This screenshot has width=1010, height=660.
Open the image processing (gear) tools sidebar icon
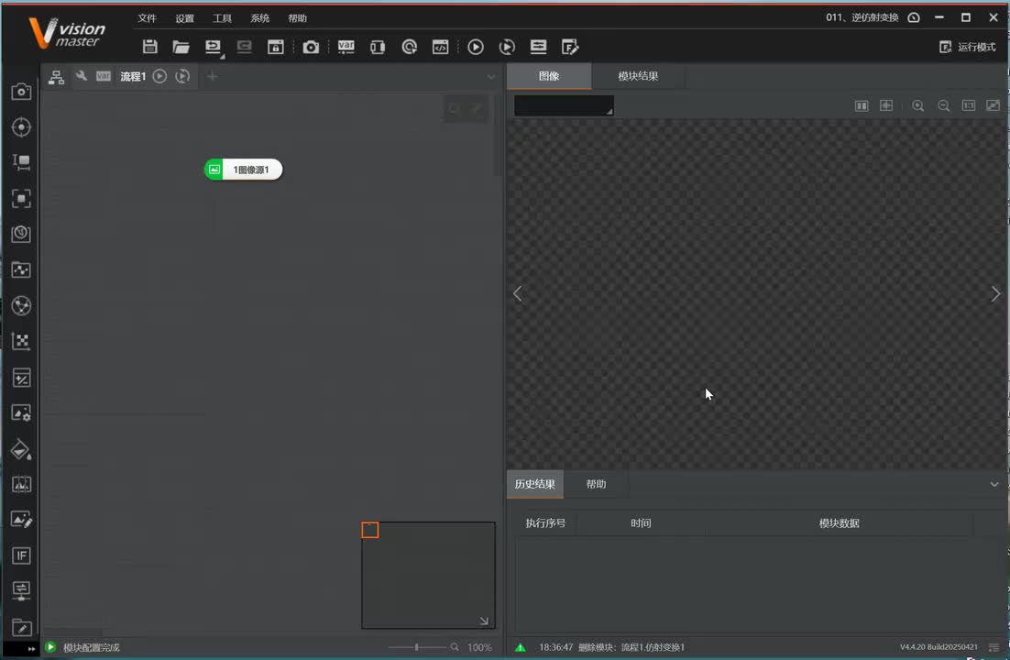pyautogui.click(x=21, y=413)
